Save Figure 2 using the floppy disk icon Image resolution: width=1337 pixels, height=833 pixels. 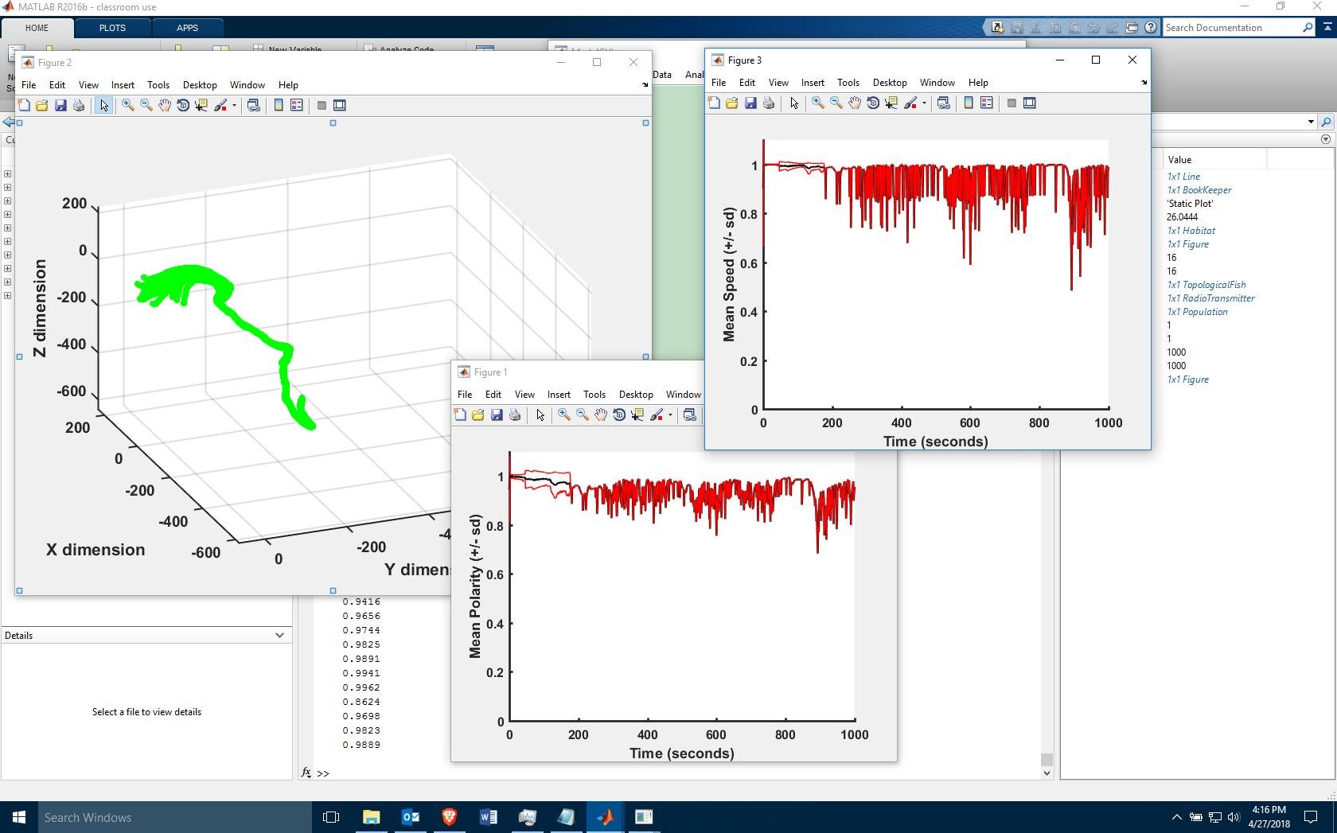click(60, 105)
